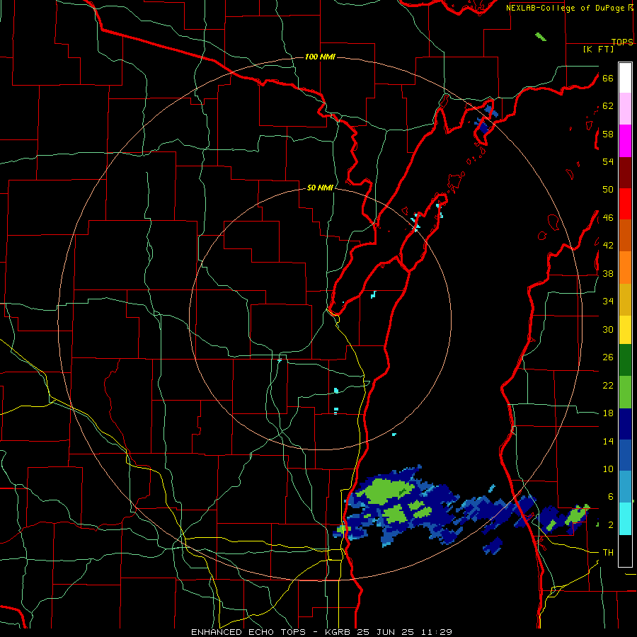Pick the bright orange legend swatch
The width and height of the screenshot is (637, 637).
pos(625,268)
